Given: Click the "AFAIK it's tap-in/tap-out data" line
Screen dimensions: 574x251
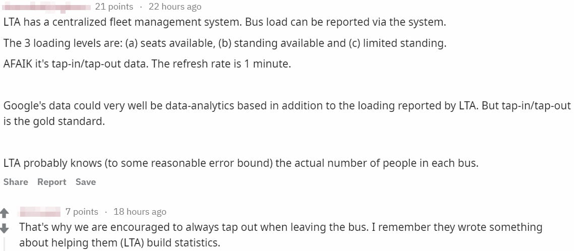Looking at the screenshot, I should point(147,64).
